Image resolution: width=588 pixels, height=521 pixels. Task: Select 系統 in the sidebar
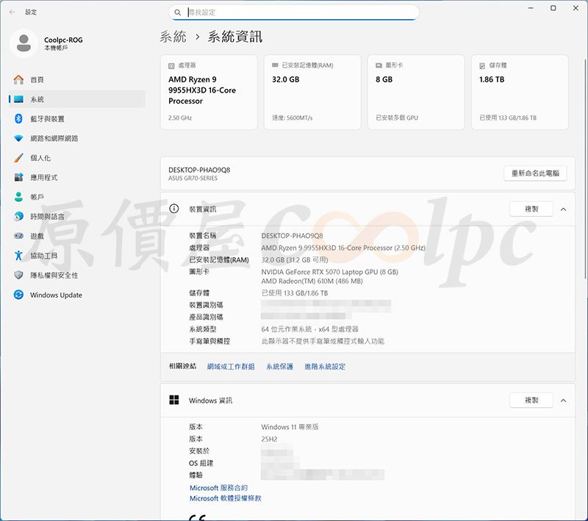point(37,99)
